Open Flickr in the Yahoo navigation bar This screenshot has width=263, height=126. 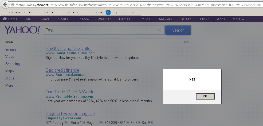204,19
